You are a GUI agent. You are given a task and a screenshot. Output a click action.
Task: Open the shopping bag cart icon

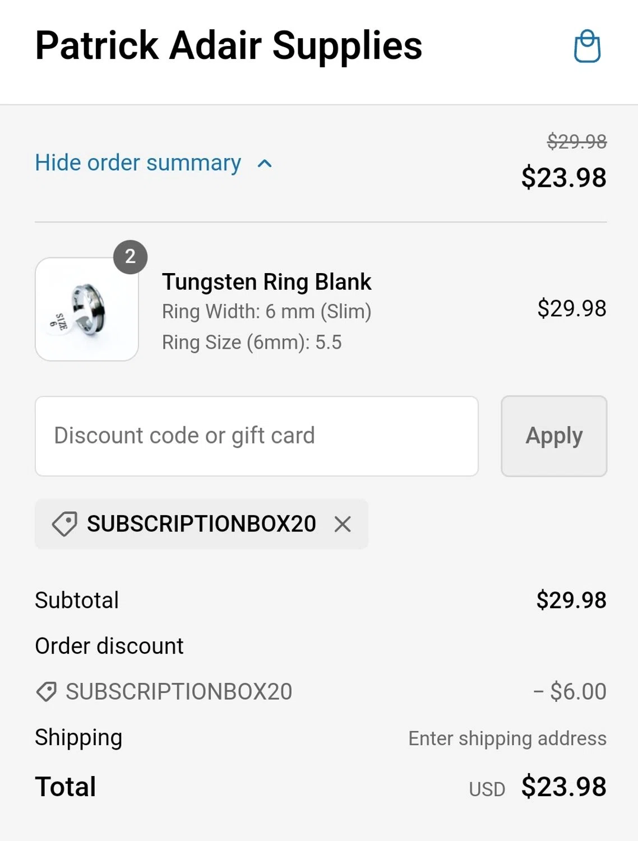(x=587, y=47)
